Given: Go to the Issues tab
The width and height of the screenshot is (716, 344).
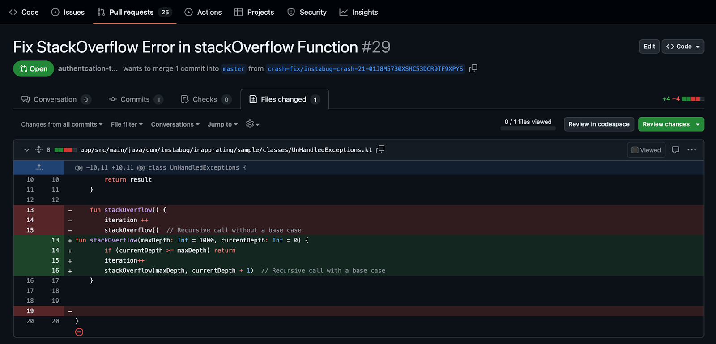Looking at the screenshot, I should point(68,12).
